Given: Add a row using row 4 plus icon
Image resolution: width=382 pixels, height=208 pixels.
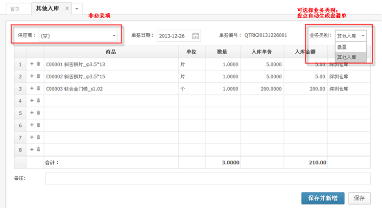Looking at the screenshot, I should [x=32, y=100].
